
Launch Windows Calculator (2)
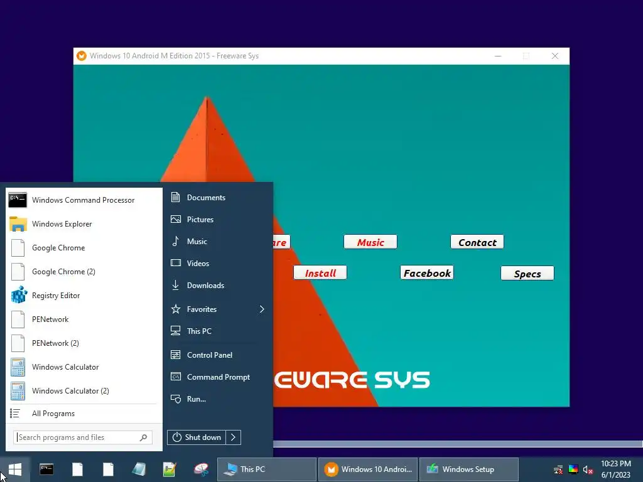pyautogui.click(x=84, y=390)
